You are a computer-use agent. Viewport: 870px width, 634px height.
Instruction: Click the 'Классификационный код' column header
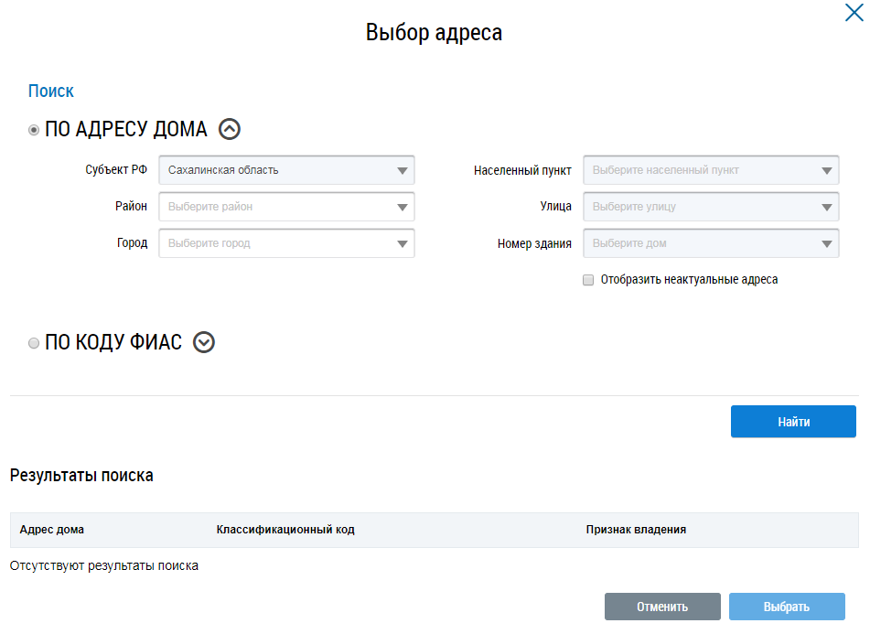285,530
